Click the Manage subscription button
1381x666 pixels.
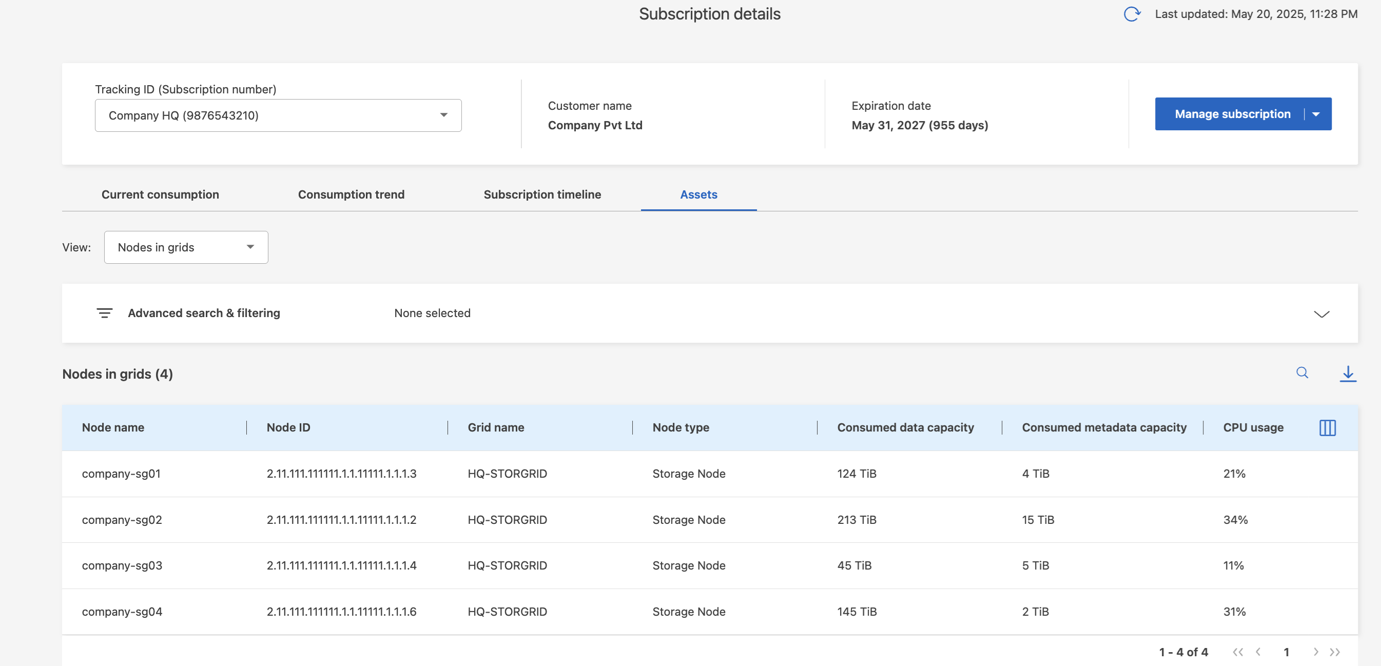tap(1232, 114)
